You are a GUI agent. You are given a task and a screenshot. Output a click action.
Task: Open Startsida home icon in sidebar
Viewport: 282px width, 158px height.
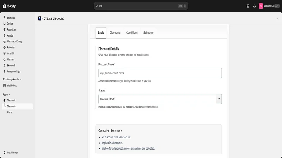[x=4, y=18]
